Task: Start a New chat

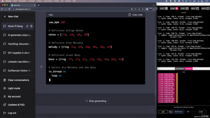Action: [x=17, y=16]
